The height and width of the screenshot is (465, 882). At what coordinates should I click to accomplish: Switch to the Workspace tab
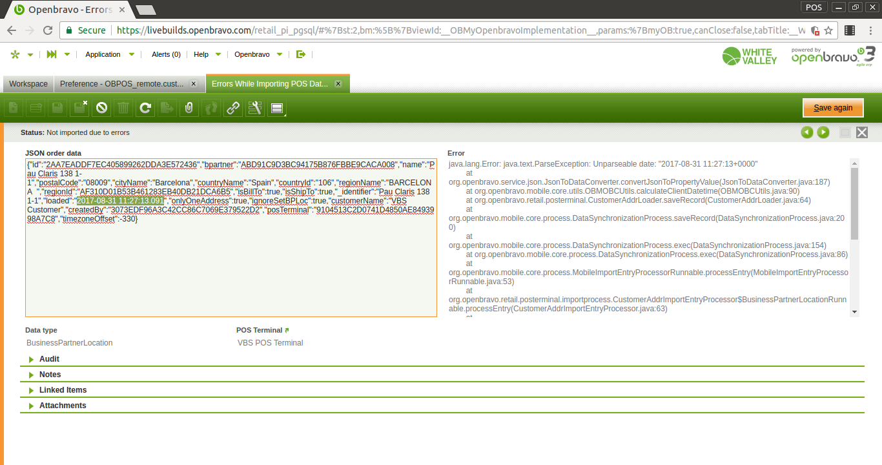(x=28, y=84)
